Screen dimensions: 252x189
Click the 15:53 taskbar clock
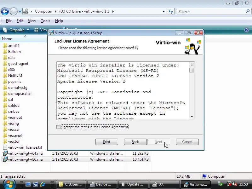pos(243,184)
